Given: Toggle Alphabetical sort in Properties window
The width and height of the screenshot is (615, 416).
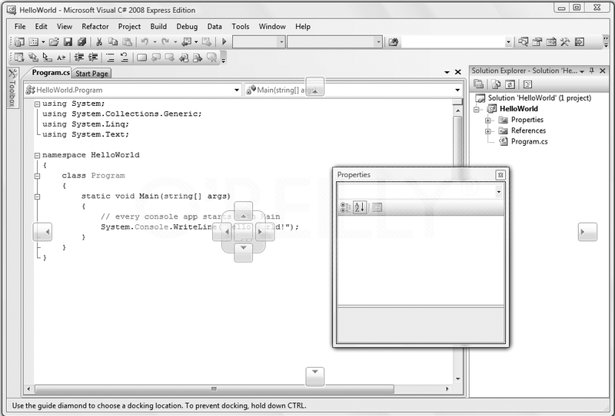Looking at the screenshot, I should [360, 207].
